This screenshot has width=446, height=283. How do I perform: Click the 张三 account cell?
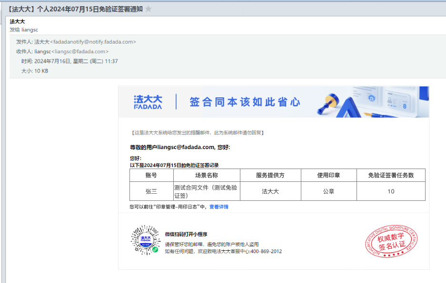151,191
